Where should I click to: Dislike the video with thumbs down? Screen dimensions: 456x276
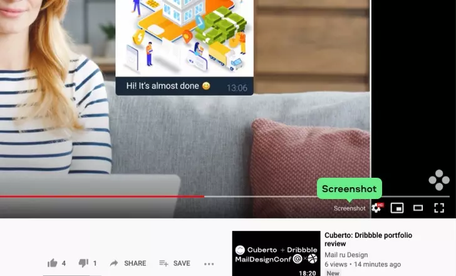(x=83, y=263)
